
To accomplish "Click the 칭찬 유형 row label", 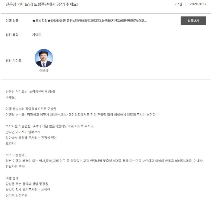I will [12, 35].
